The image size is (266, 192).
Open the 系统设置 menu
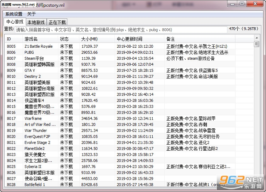(x=14, y=14)
